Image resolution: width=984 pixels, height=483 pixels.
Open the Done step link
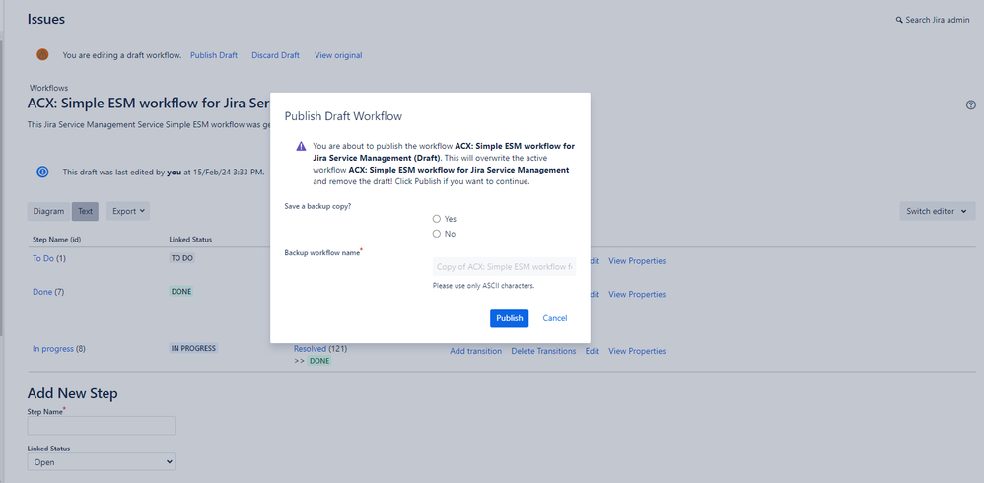tap(42, 292)
